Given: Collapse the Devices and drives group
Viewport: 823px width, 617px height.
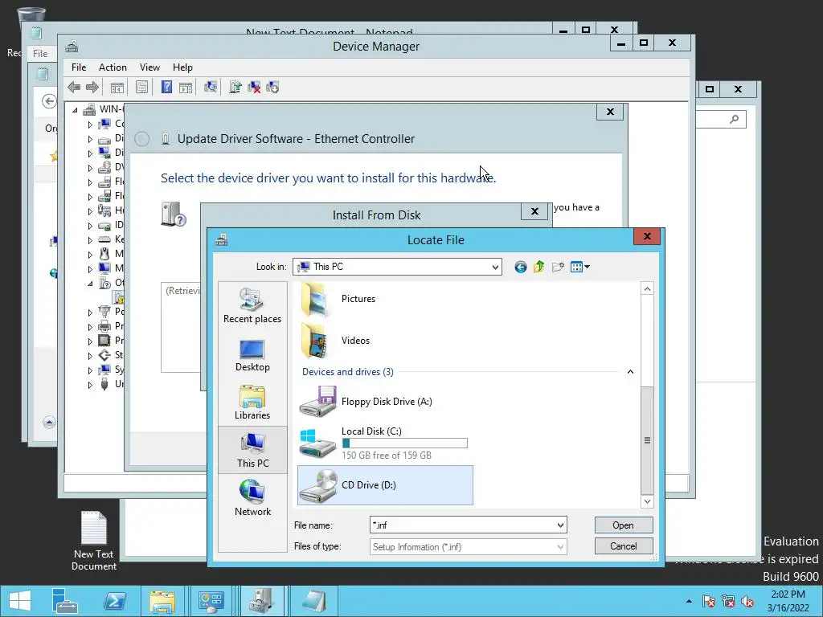Looking at the screenshot, I should pyautogui.click(x=630, y=372).
